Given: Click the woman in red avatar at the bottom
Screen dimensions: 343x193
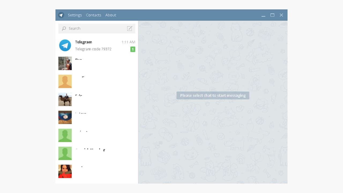Looking at the screenshot, I should click(65, 171).
